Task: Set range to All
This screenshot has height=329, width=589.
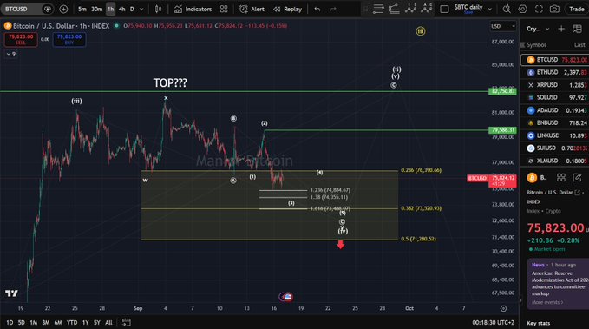Action: [x=108, y=323]
